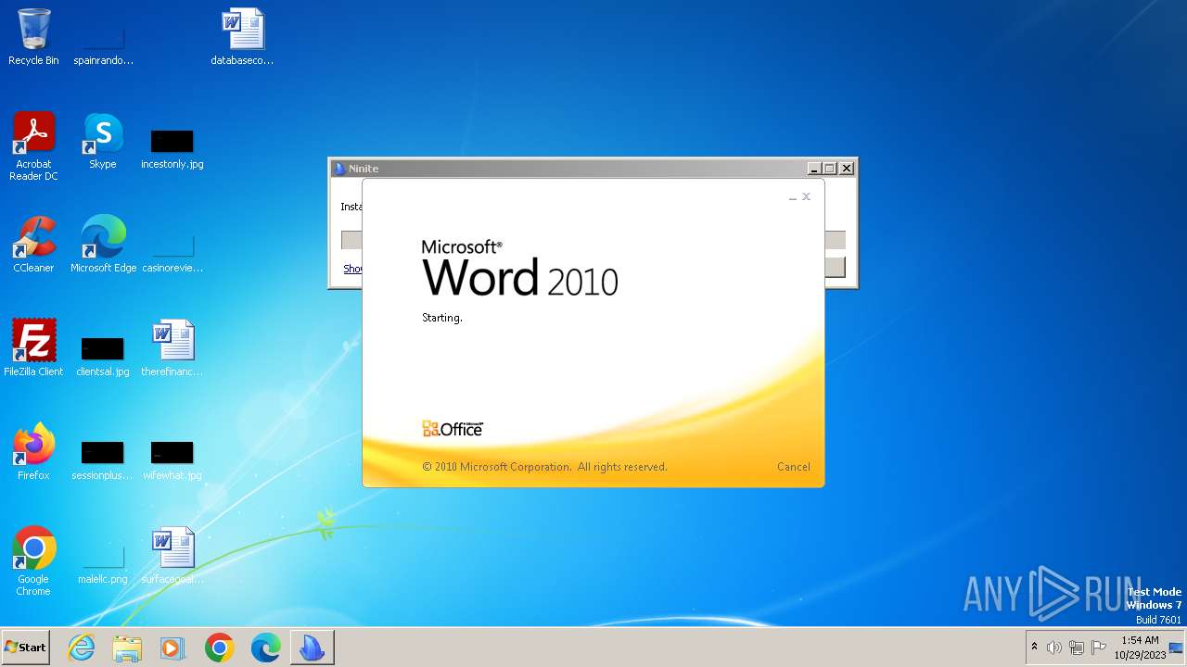The image size is (1187, 667).
Task: Launch the Google Chrome desktop shortcut
Action: coord(33,561)
